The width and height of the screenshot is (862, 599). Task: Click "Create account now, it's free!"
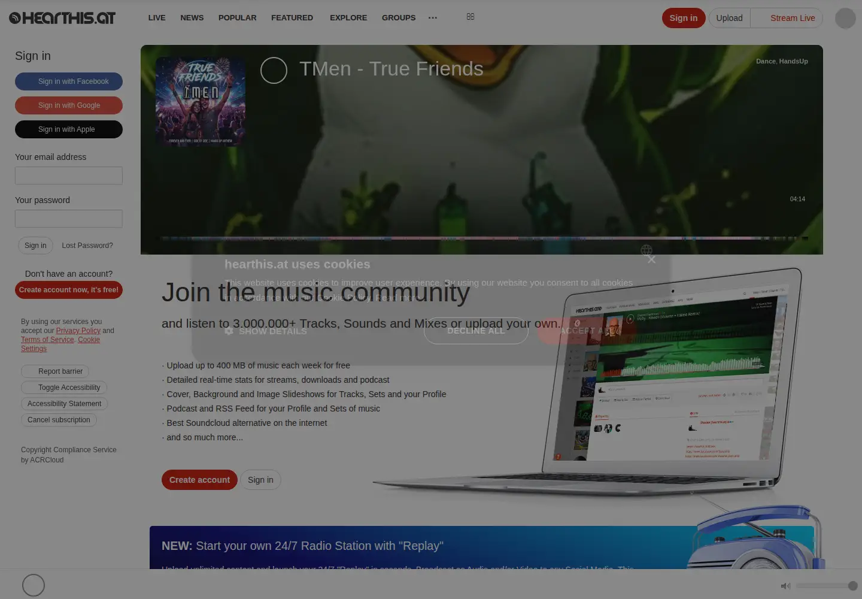click(69, 290)
